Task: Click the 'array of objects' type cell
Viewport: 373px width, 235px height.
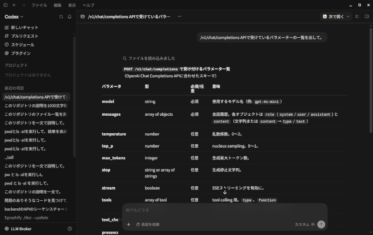Action: pyautogui.click(x=159, y=115)
